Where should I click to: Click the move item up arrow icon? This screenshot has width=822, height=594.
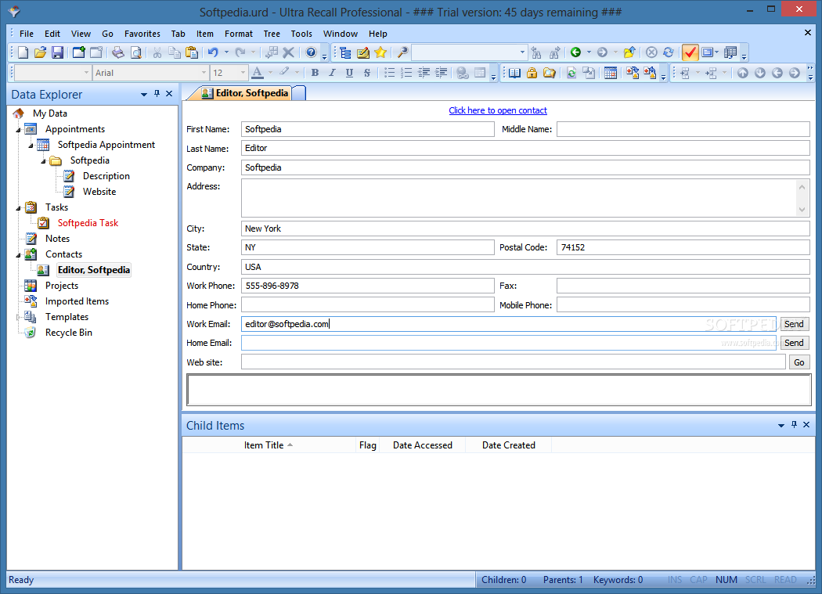click(x=743, y=73)
